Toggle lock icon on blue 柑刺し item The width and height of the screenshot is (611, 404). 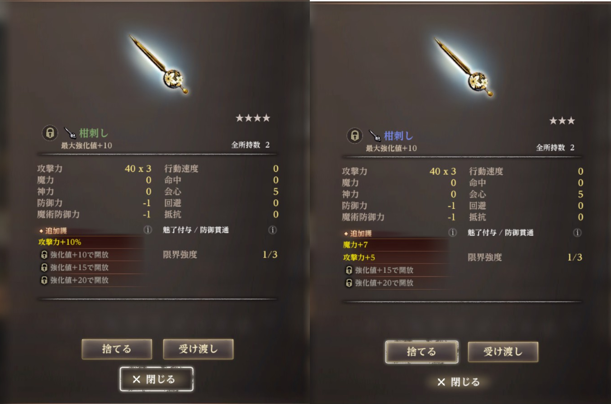pos(355,135)
